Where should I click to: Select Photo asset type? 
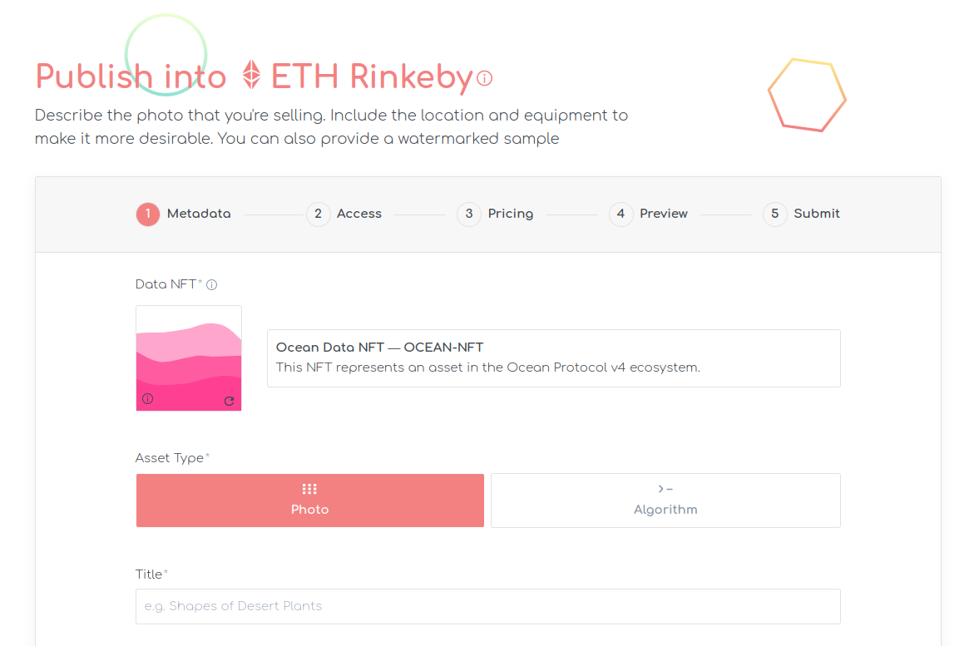click(309, 500)
